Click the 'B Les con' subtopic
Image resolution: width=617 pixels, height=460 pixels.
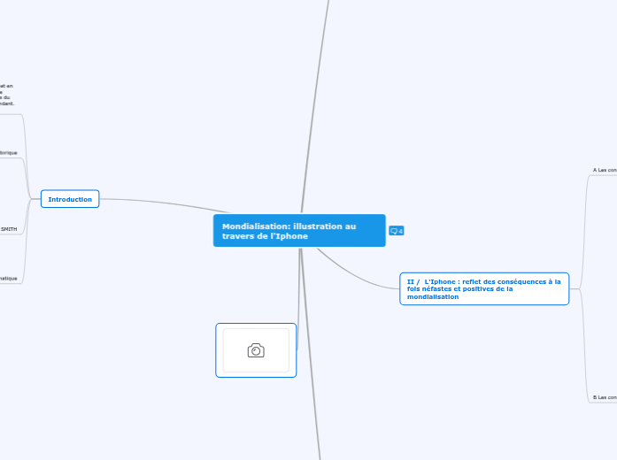605,398
